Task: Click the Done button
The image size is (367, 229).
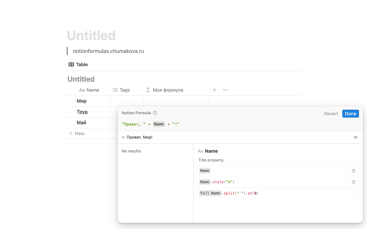Action: pos(350,114)
